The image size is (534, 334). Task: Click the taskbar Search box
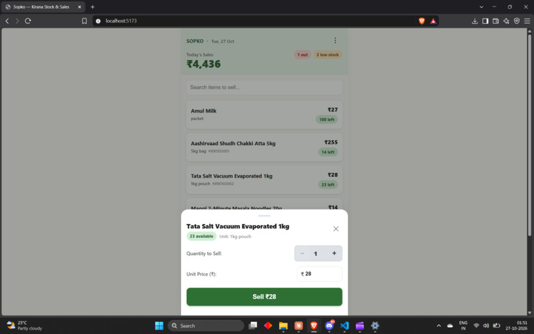205,326
